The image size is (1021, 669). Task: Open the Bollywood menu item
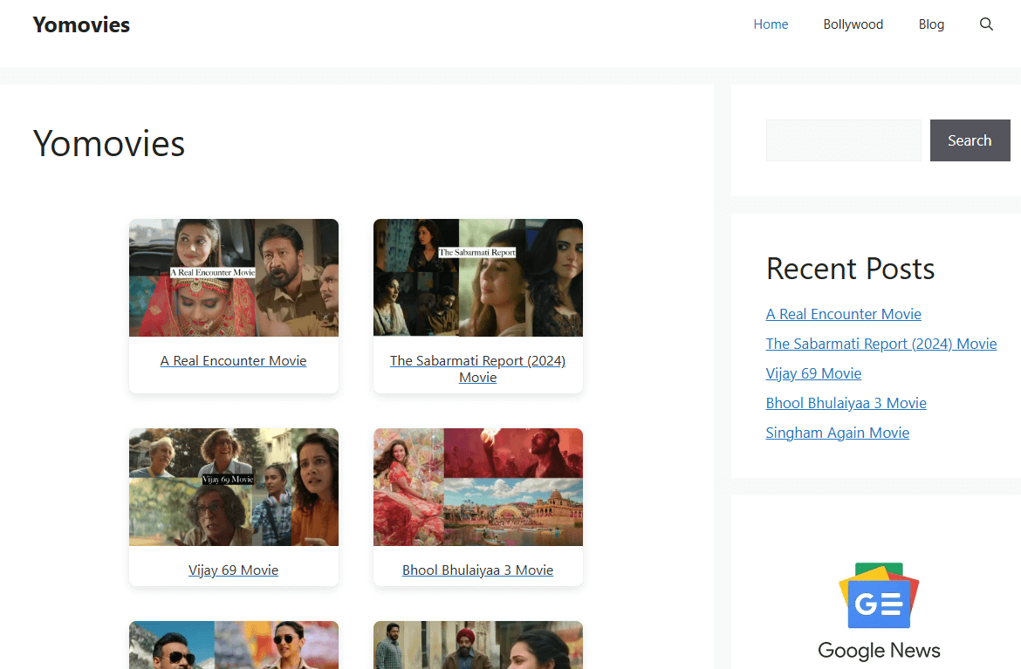853,24
